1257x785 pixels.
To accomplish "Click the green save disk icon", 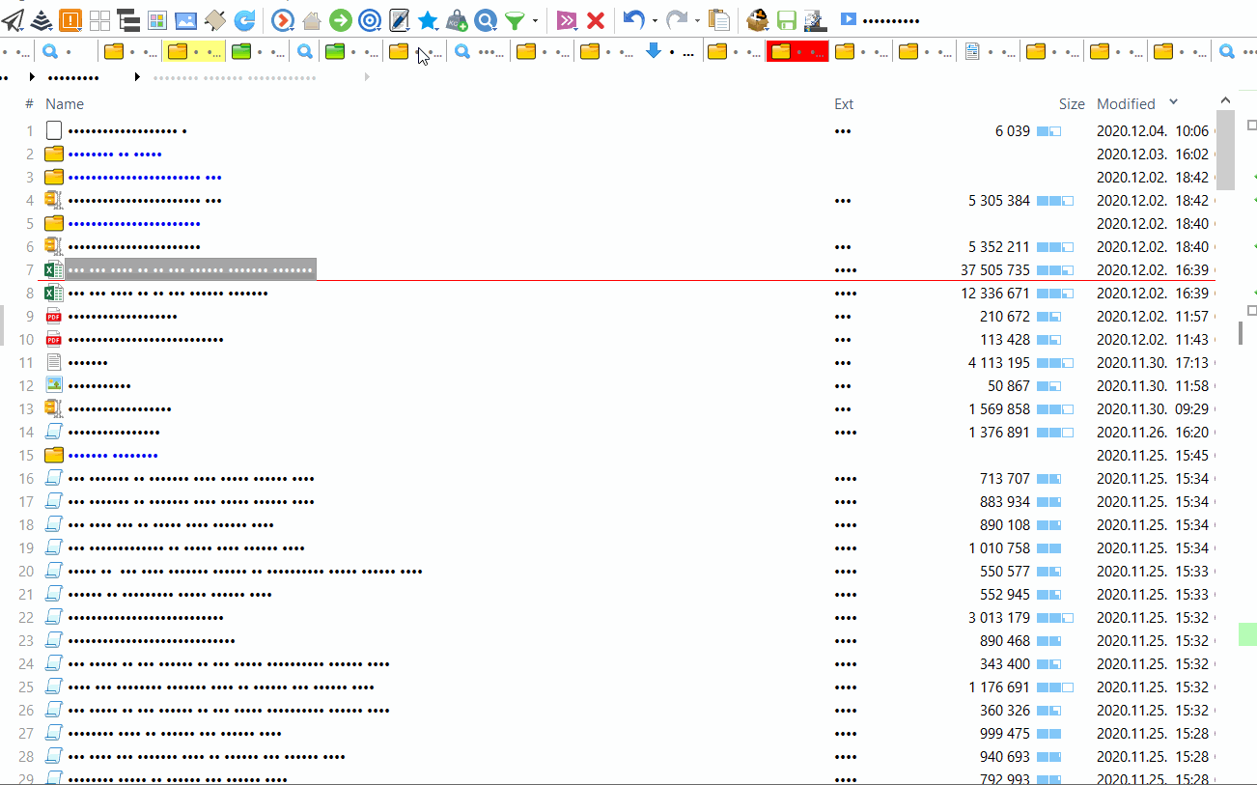I will pos(787,19).
